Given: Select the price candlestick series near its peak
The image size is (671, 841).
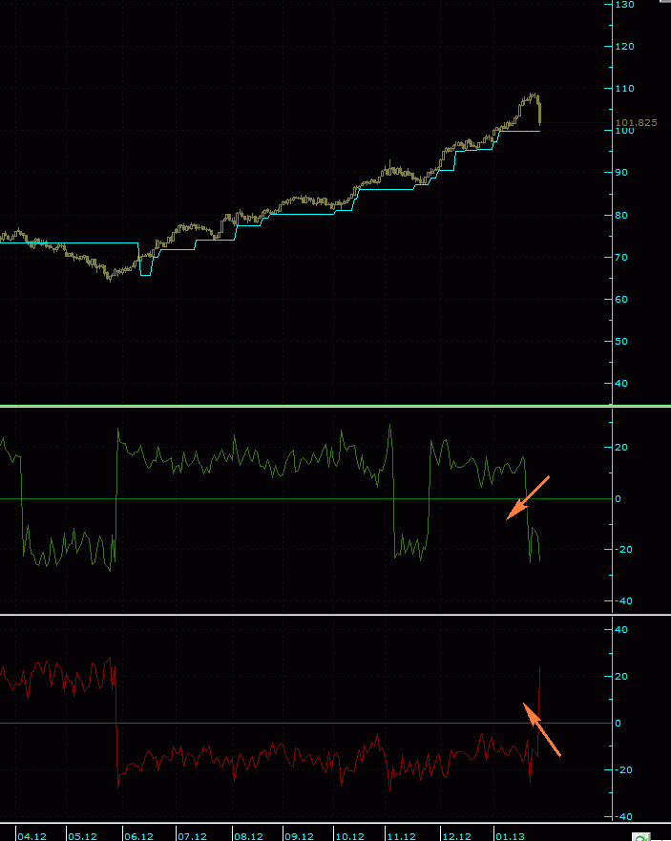Looking at the screenshot, I should click(x=531, y=97).
